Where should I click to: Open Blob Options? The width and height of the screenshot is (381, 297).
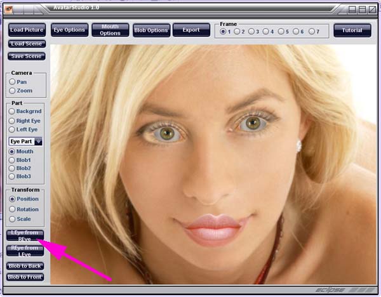(x=151, y=30)
